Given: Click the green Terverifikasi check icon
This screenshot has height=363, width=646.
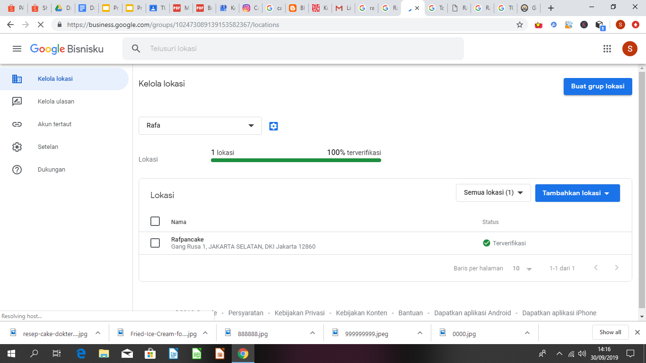Looking at the screenshot, I should point(486,243).
